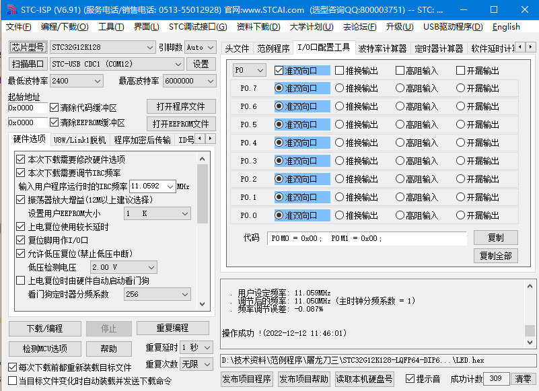
Task: Uncheck 本次下载需要调节IRC频率
Action: tap(69, 173)
